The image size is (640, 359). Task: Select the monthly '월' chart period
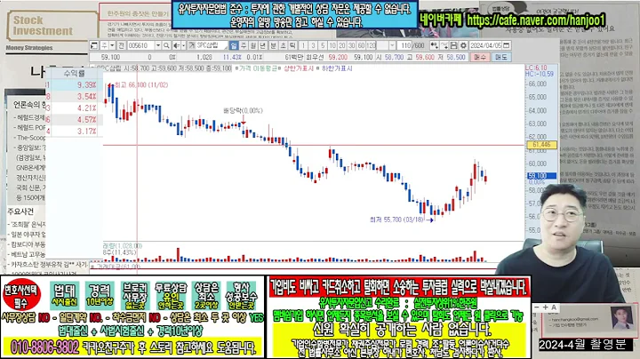tap(253, 45)
